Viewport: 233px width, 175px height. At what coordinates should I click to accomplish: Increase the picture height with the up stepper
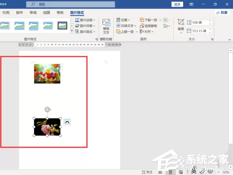[210, 21]
